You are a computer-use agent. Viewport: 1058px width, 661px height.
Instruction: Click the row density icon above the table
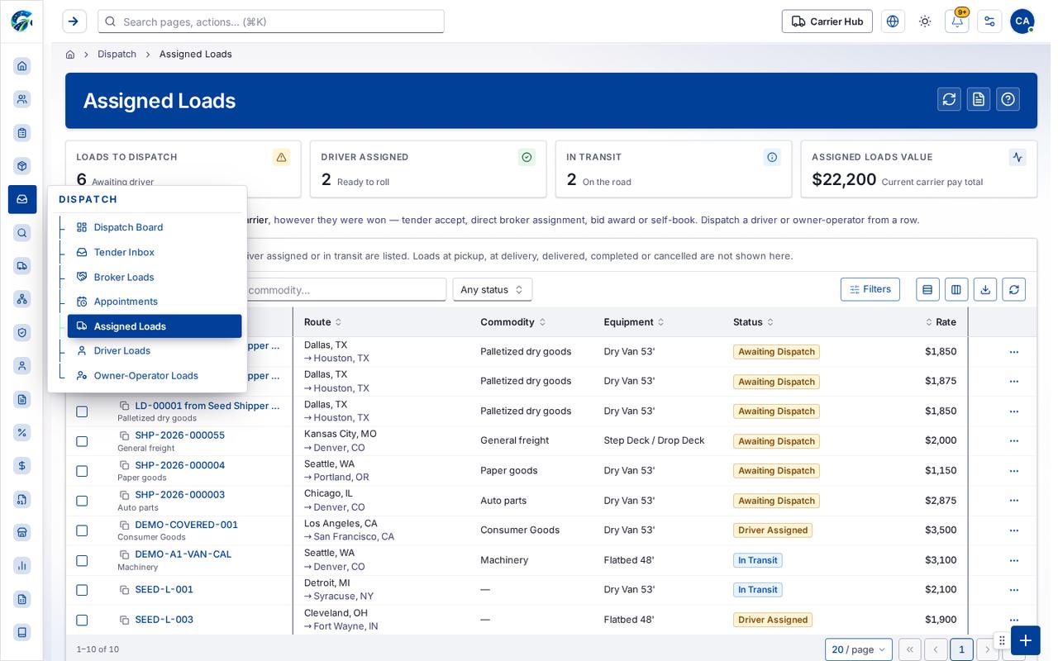click(x=927, y=289)
